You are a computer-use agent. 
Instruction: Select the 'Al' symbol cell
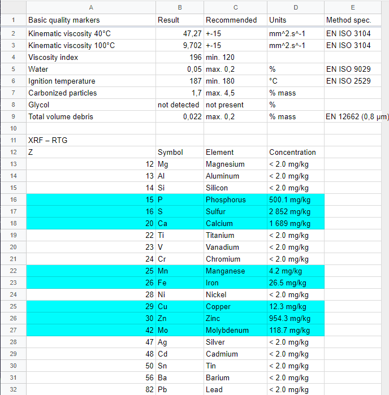[x=180, y=176]
